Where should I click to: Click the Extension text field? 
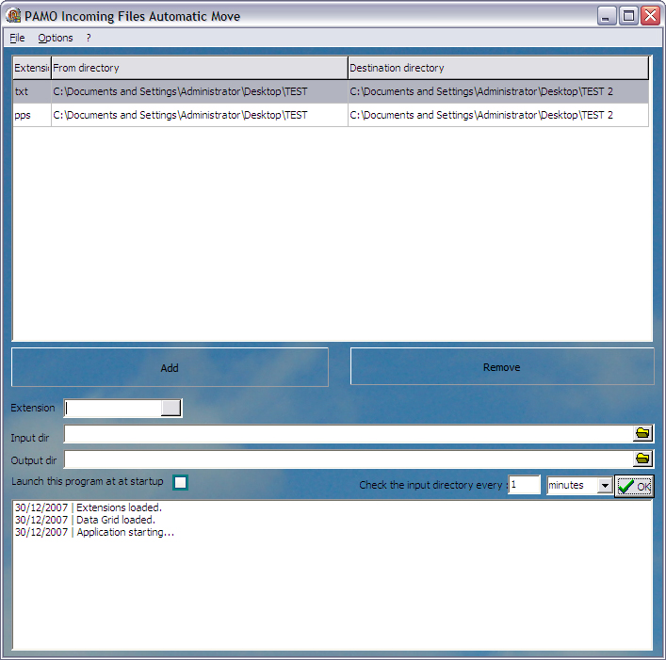coord(113,409)
